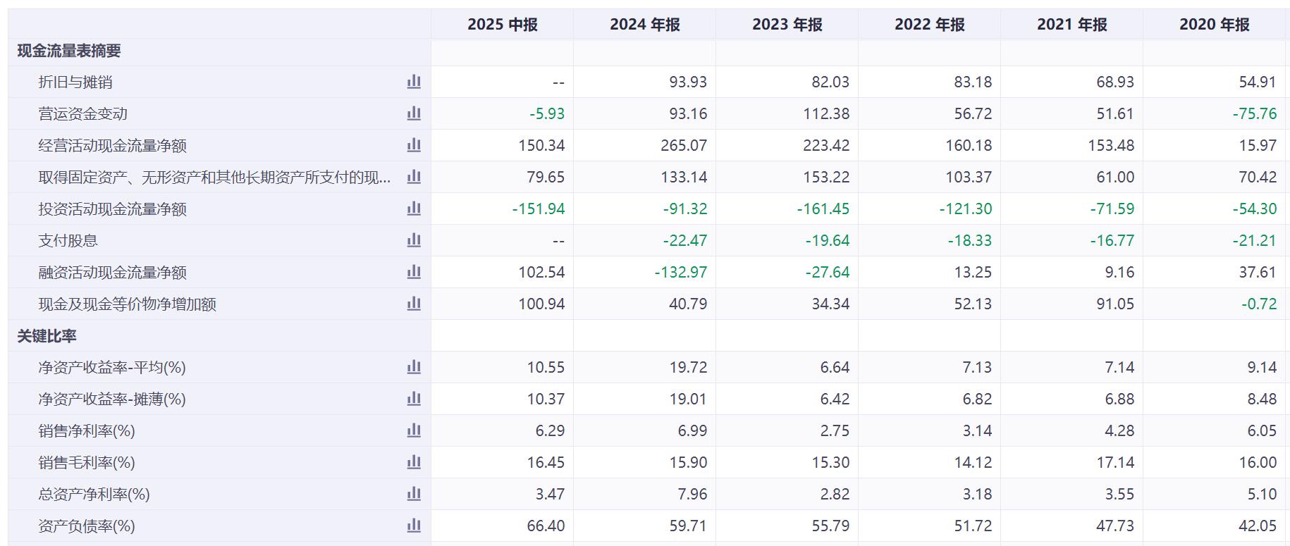1290x546 pixels.
Task: Click the 2020 年报 column header
Action: pos(1214,25)
